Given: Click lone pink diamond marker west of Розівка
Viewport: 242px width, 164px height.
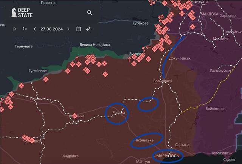Looking at the screenshot, I should pos(74,116).
